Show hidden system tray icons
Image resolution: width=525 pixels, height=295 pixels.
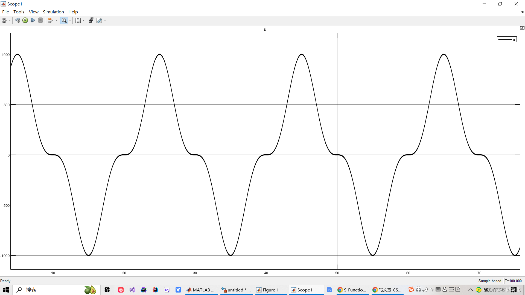pyautogui.click(x=471, y=290)
